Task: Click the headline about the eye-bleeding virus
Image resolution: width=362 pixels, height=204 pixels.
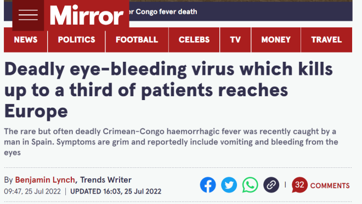Action: tap(168, 90)
